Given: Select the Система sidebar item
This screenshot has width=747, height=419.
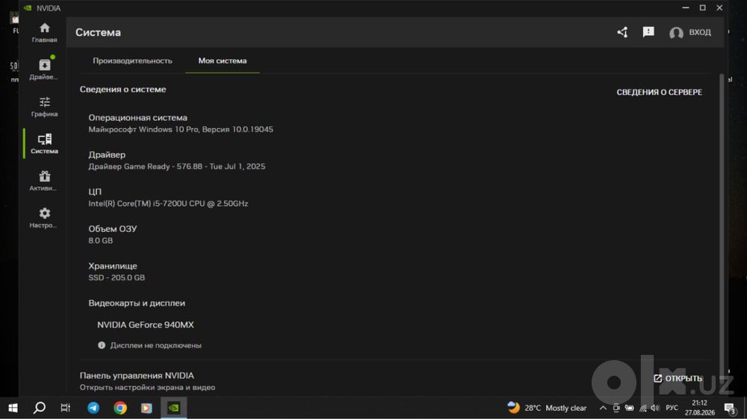Looking at the screenshot, I should coord(44,144).
